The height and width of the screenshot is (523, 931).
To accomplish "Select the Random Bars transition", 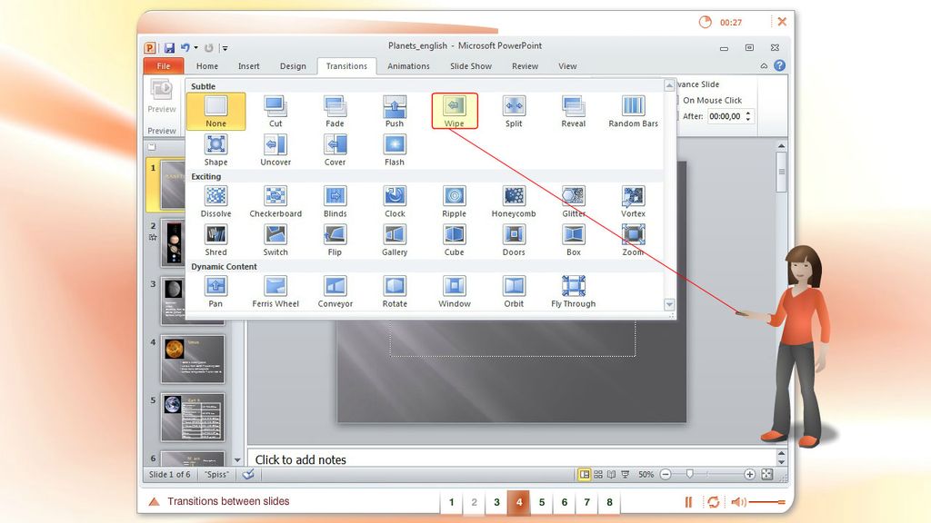I will click(633, 112).
